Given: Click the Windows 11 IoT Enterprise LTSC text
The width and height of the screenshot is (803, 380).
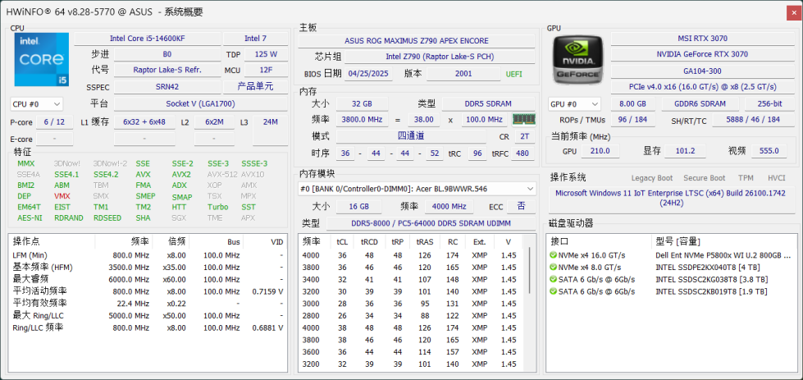Looking at the screenshot, I should click(x=670, y=198).
